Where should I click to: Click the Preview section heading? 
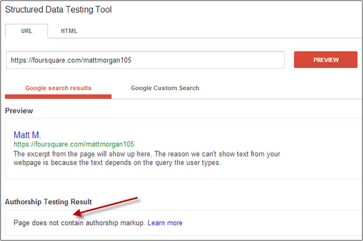(x=19, y=111)
